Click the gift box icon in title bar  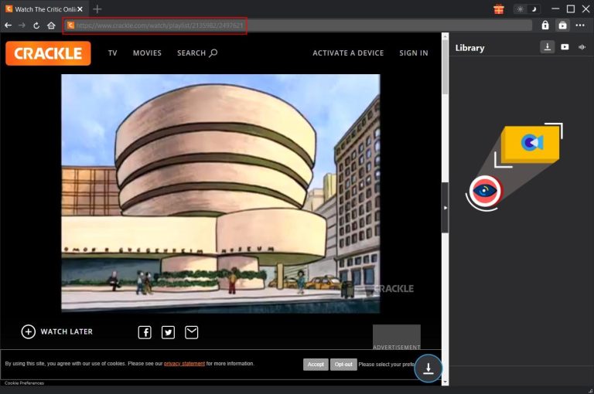tap(499, 9)
